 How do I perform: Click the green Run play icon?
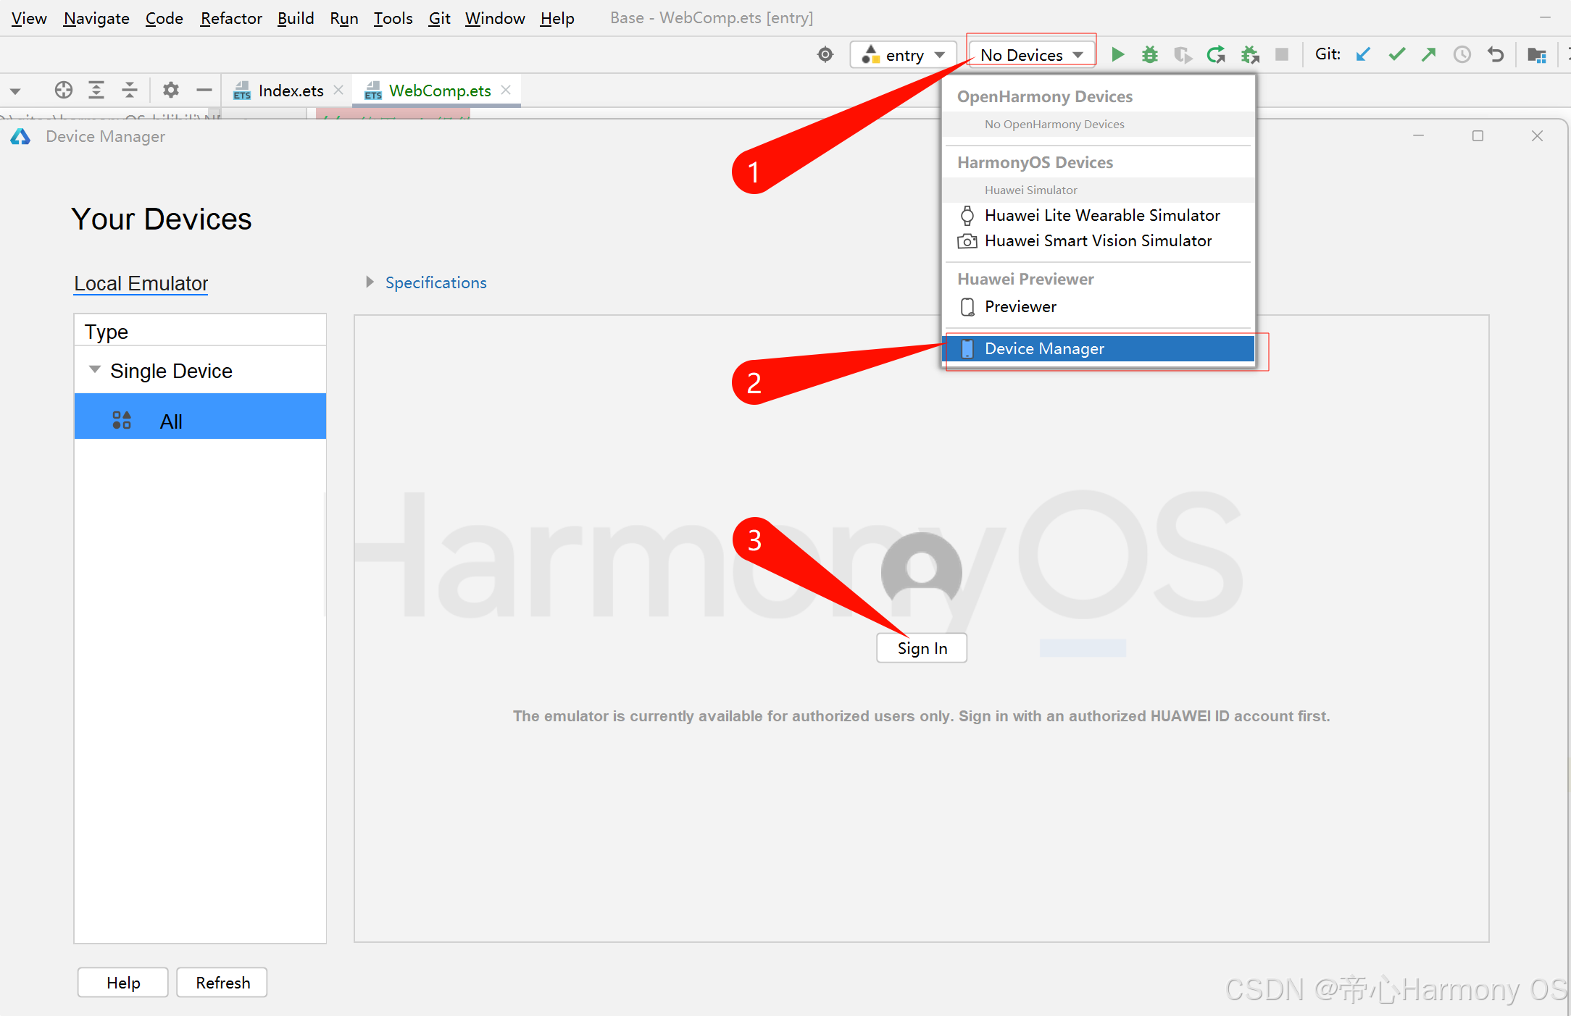pyautogui.click(x=1117, y=54)
